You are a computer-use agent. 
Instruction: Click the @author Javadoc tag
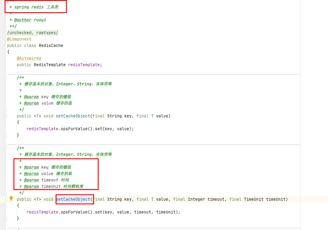click(x=23, y=20)
